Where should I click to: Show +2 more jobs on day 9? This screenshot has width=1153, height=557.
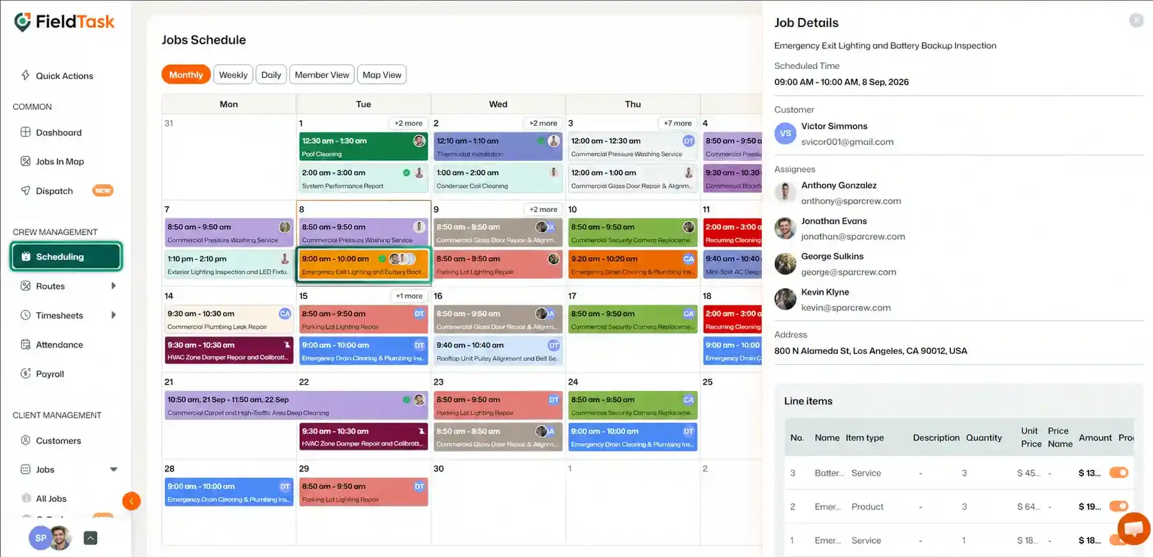tap(543, 210)
